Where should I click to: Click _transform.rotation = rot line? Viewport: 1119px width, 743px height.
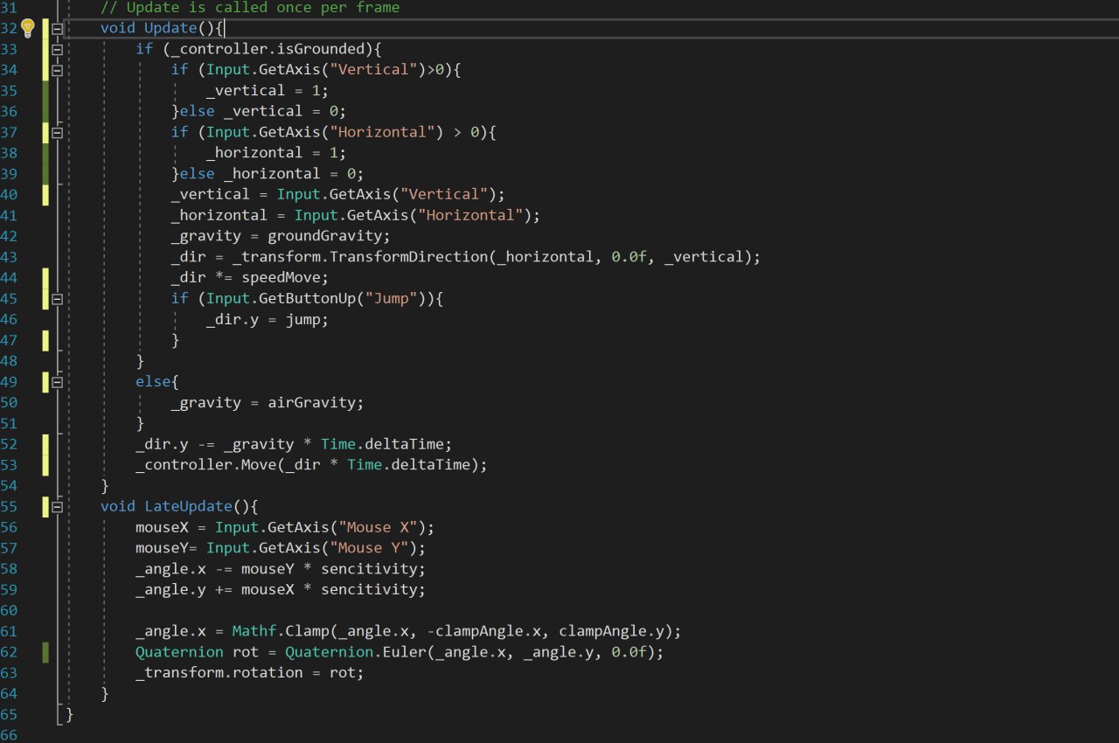click(249, 673)
